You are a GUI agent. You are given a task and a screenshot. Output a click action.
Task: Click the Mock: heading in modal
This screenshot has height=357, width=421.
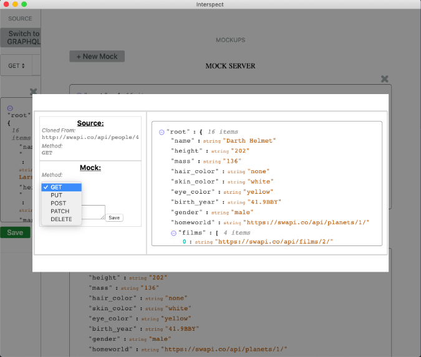pos(90,168)
